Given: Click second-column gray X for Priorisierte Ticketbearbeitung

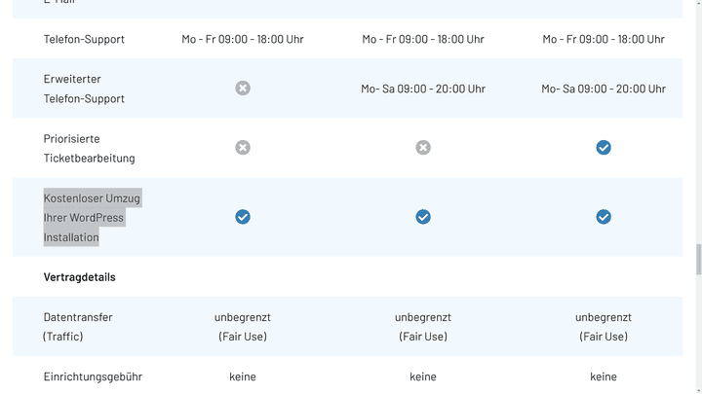Looking at the screenshot, I should point(423,148).
